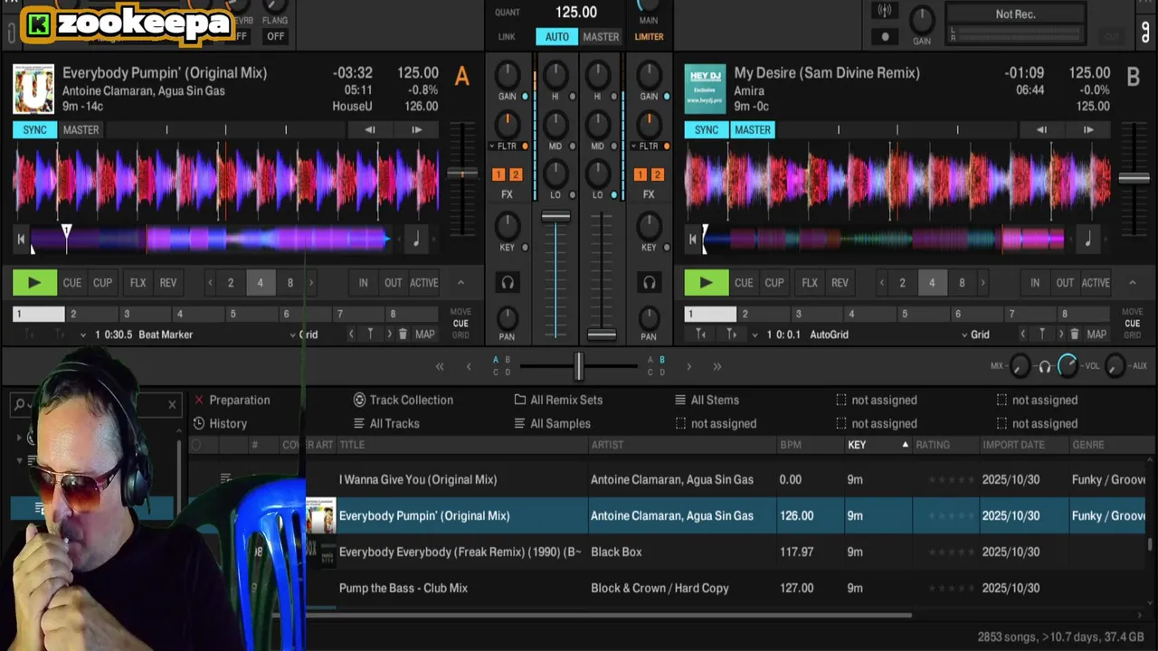Image resolution: width=1158 pixels, height=651 pixels.
Task: Click tempo bend left arrow on Deck A
Action: pos(369,130)
